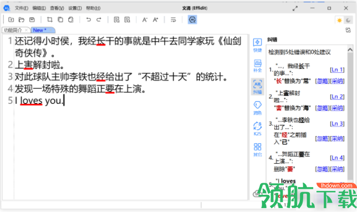Jump to Ln 2 error link
Image resolution: width=357 pixels, height=212 pixels.
tap(337, 97)
